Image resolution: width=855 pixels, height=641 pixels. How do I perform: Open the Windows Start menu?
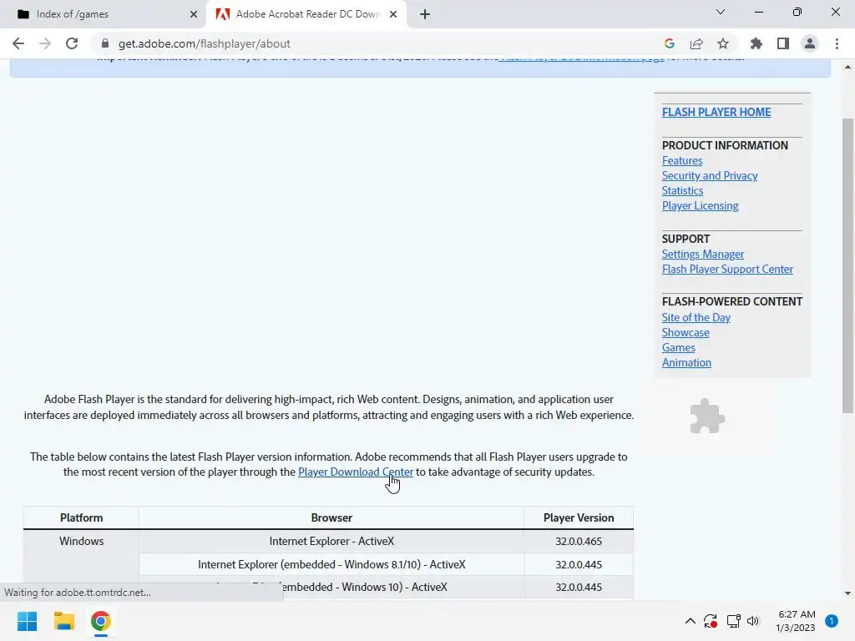click(x=28, y=621)
